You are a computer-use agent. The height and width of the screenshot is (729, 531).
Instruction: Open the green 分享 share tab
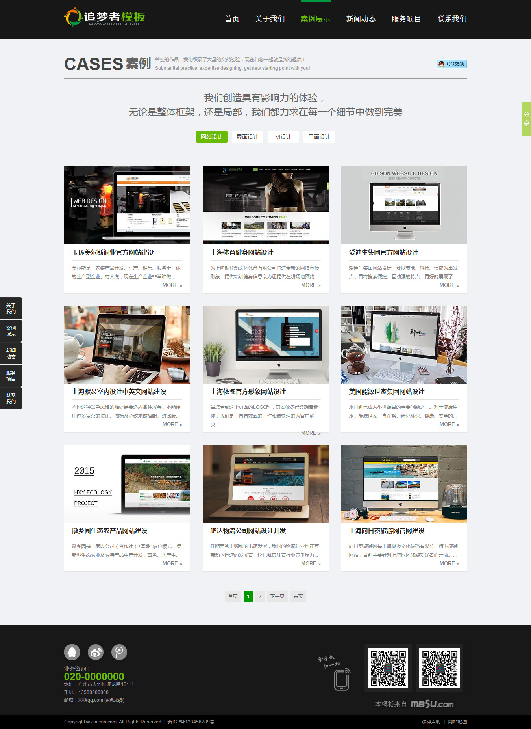pyautogui.click(x=526, y=119)
